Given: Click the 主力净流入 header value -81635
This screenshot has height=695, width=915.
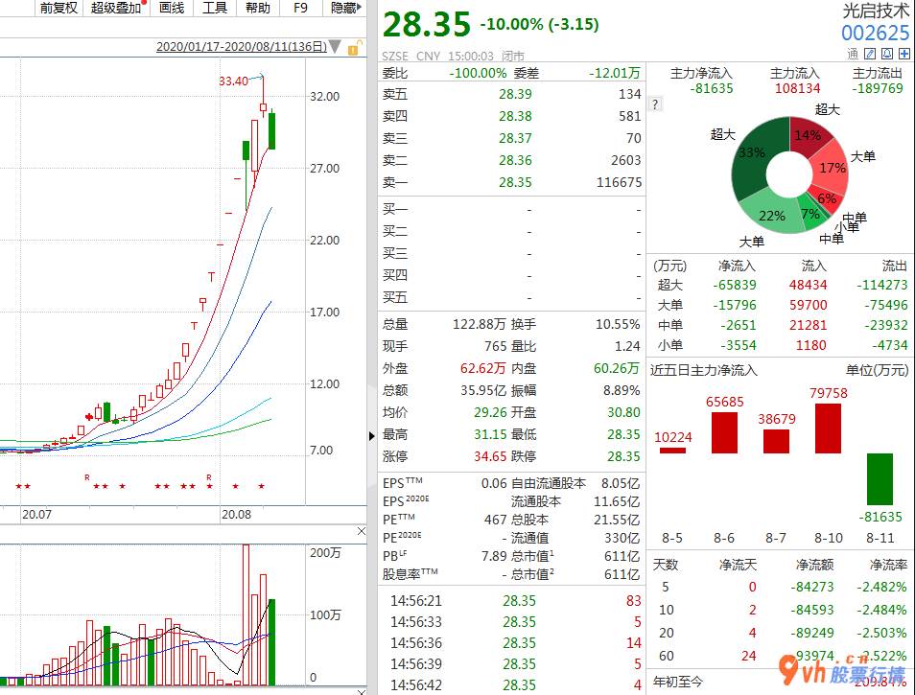Looking at the screenshot, I should click(x=711, y=88).
